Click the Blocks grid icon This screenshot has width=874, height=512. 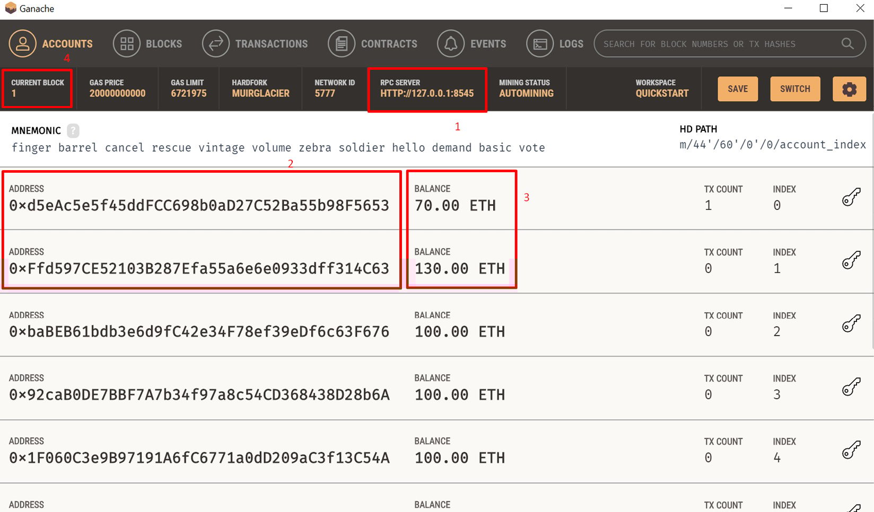pyautogui.click(x=127, y=43)
